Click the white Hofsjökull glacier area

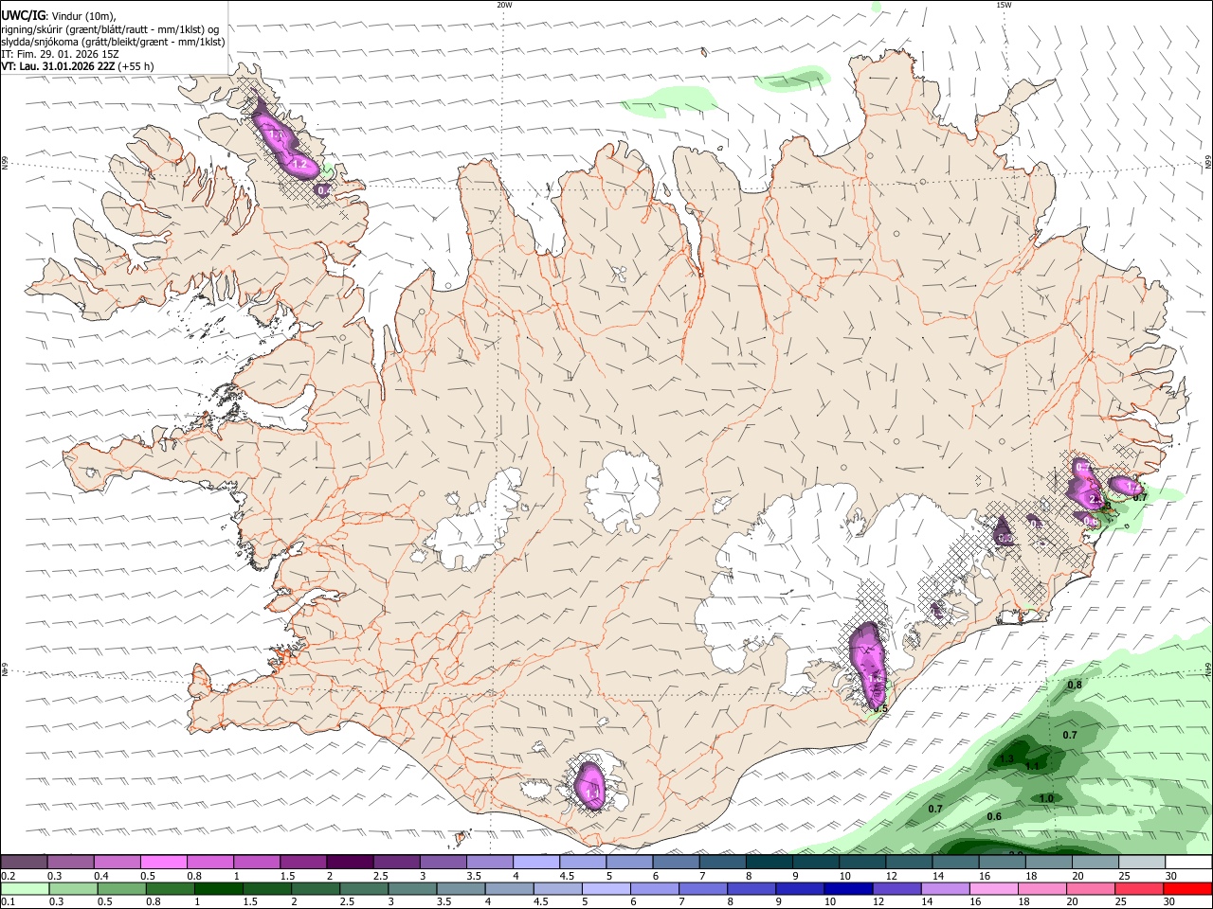(x=623, y=491)
